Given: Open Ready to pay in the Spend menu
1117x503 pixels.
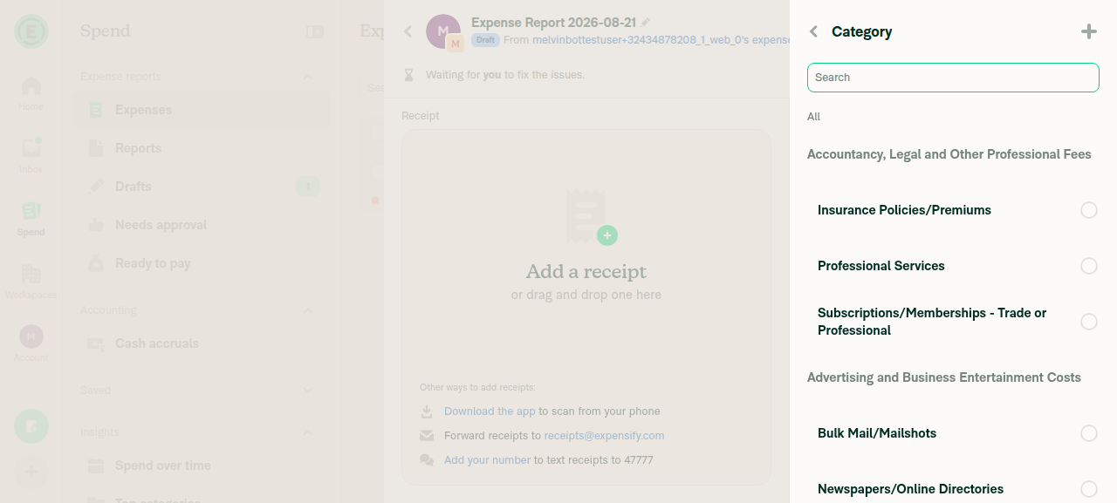Looking at the screenshot, I should pos(202,263).
